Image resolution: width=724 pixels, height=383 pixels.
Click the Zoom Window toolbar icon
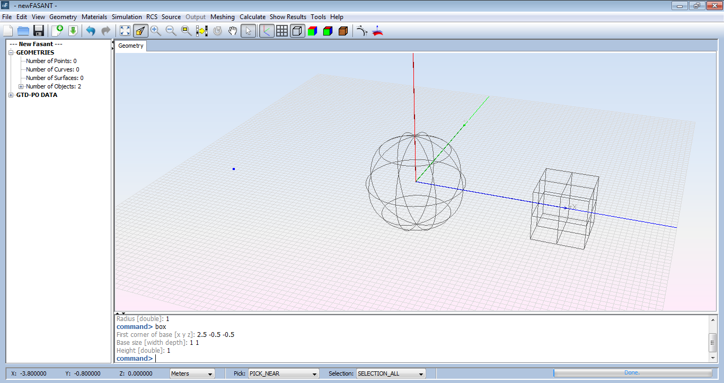(x=186, y=31)
